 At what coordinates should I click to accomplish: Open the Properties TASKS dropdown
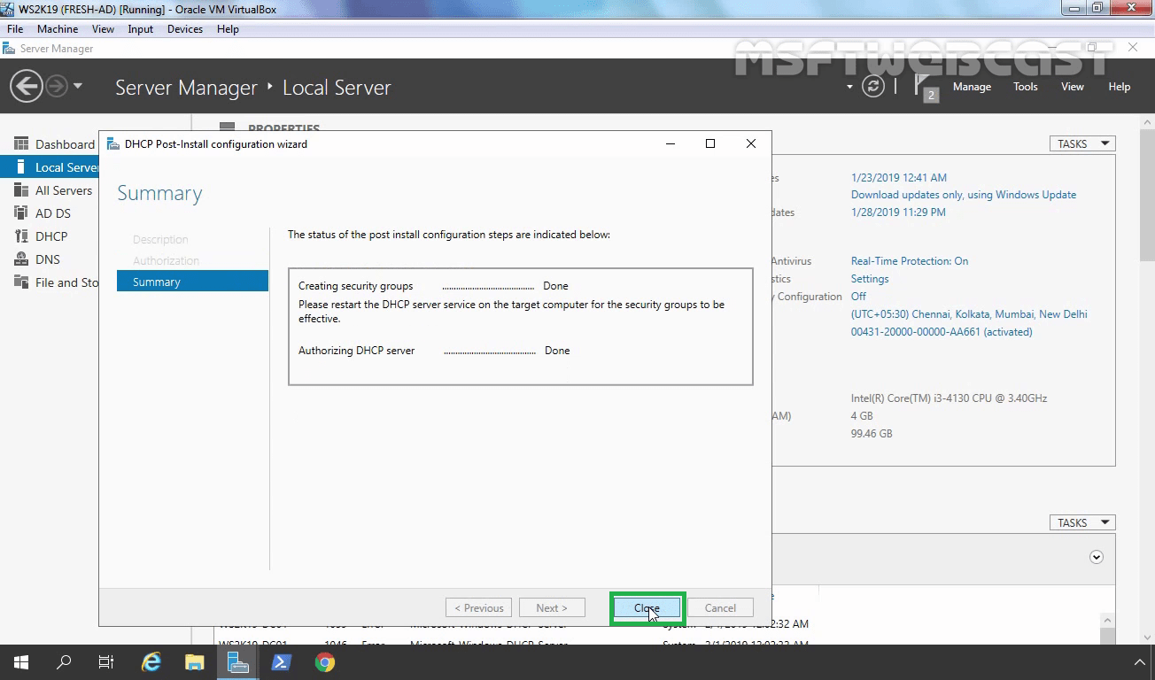1081,143
